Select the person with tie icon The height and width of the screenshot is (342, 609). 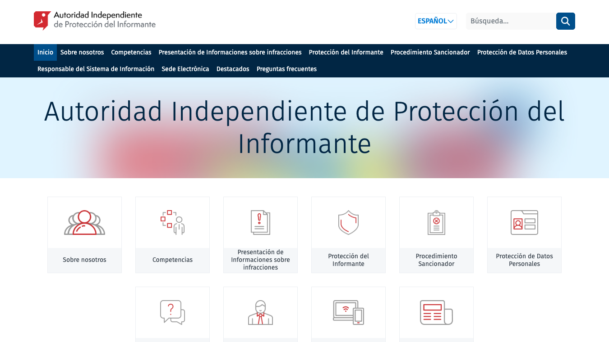(260, 311)
